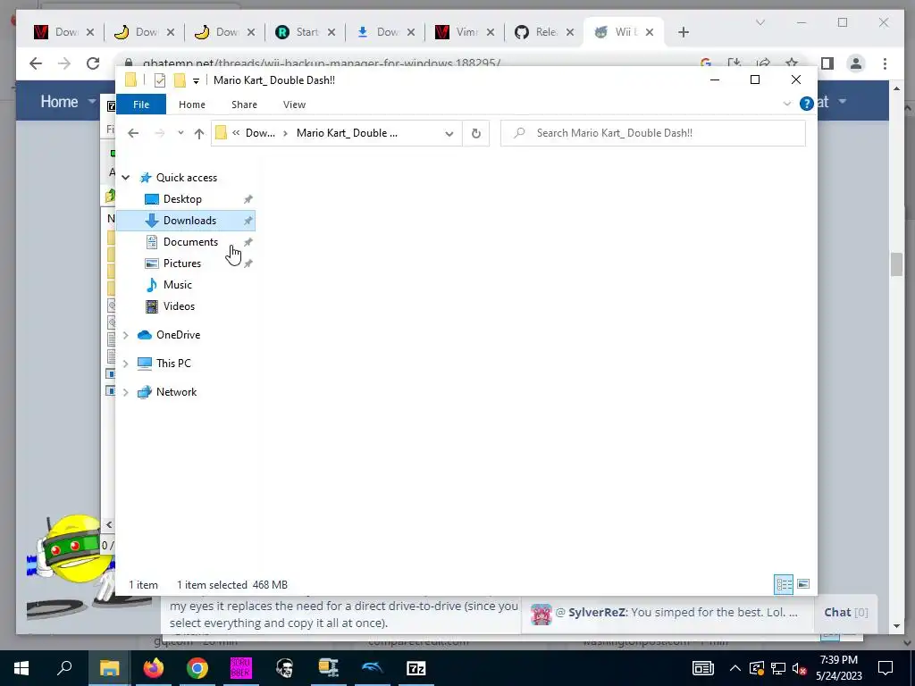Open Chat panel on the webpage

click(845, 613)
